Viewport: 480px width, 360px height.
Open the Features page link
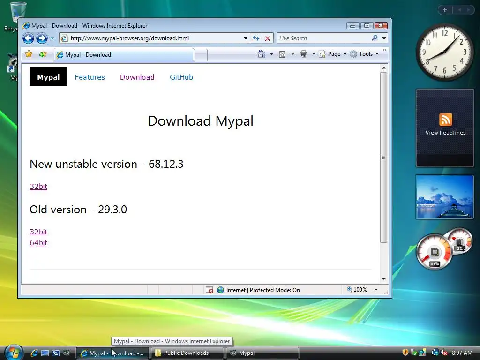(x=90, y=77)
